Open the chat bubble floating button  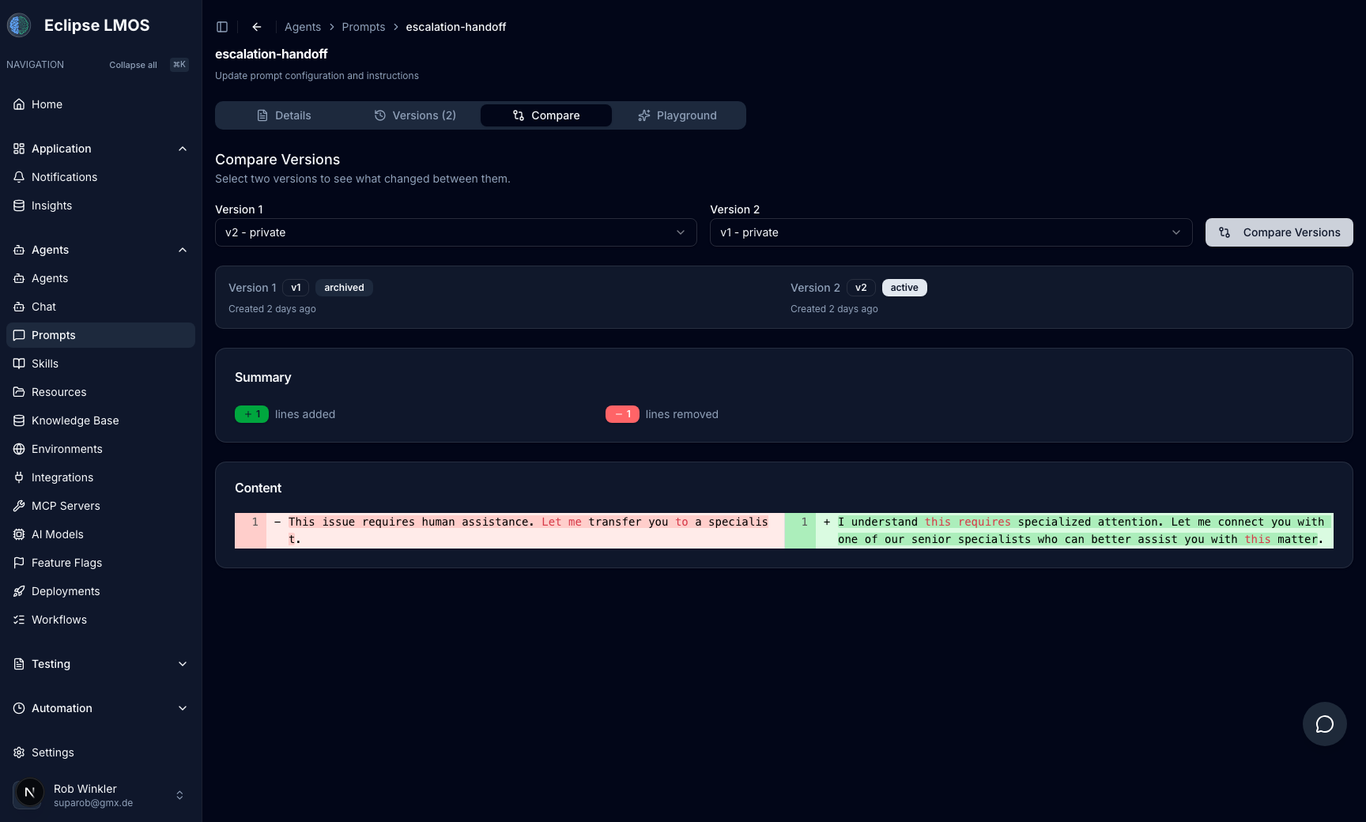[1325, 724]
